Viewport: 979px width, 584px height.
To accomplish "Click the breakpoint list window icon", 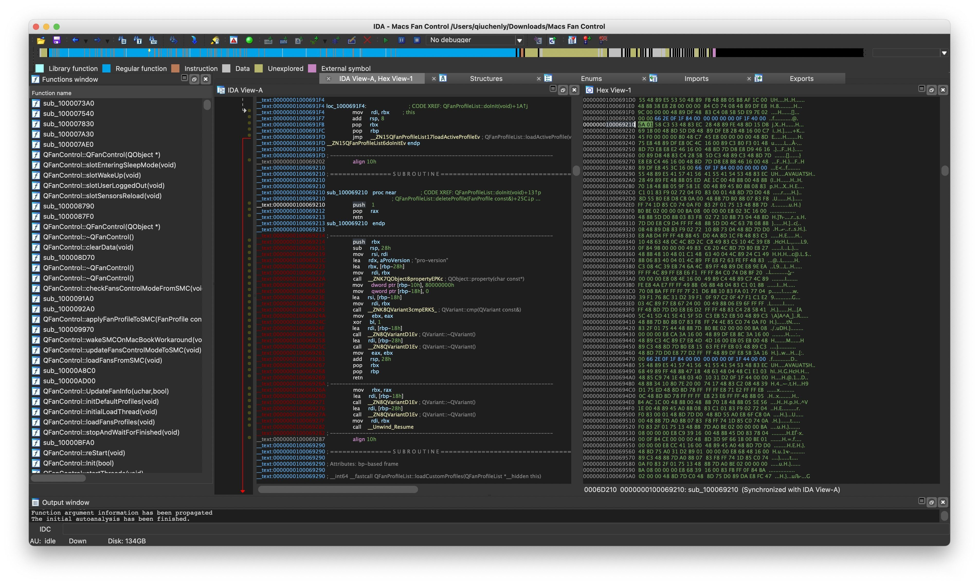I will coord(572,40).
